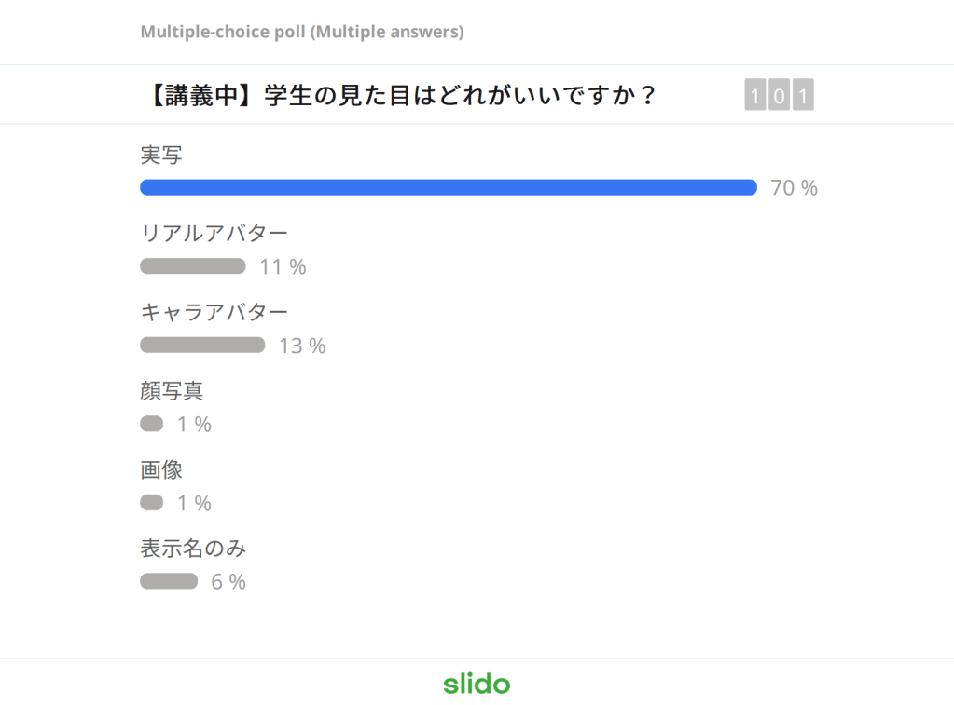This screenshot has height=705, width=954.
Task: Click the 画像 small result bar
Action: (x=152, y=503)
